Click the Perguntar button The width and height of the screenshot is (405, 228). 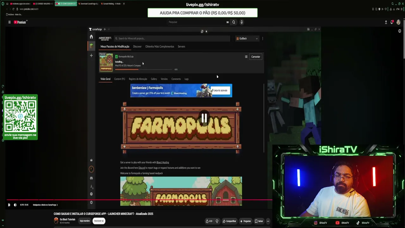pyautogui.click(x=246, y=221)
